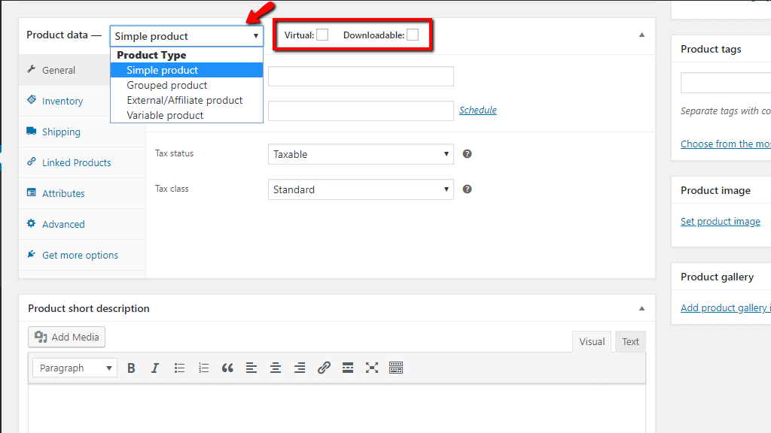This screenshot has width=771, height=433.
Task: Align text center
Action: point(276,368)
